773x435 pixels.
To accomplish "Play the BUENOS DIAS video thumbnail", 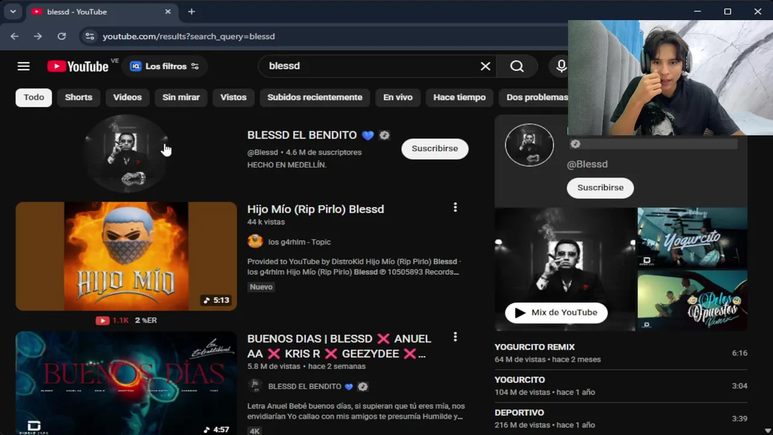I will 126,383.
